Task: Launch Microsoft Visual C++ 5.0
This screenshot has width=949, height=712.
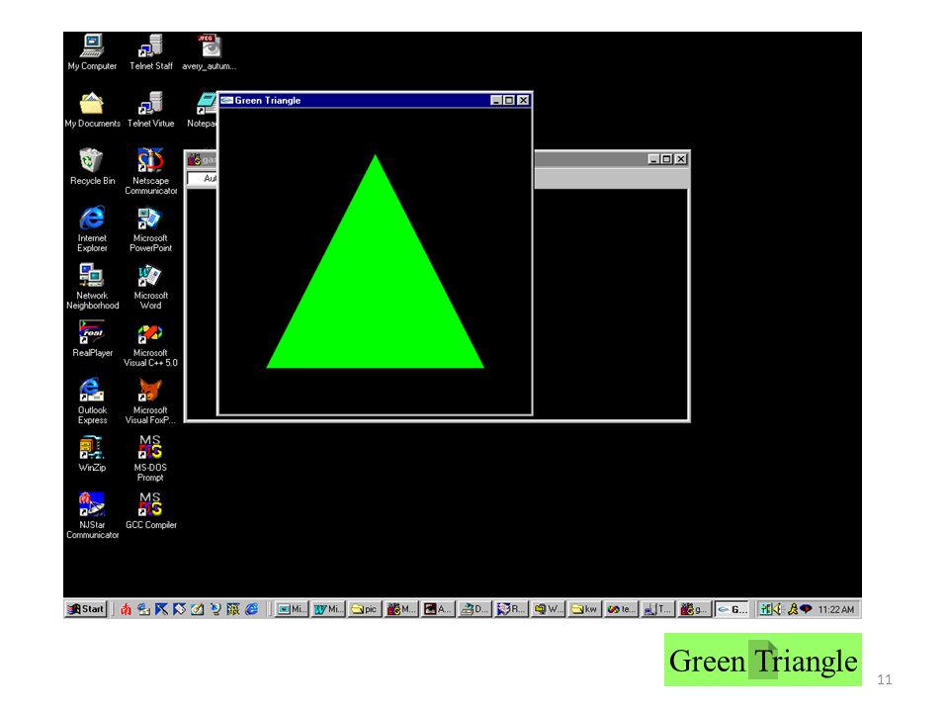Action: click(150, 344)
